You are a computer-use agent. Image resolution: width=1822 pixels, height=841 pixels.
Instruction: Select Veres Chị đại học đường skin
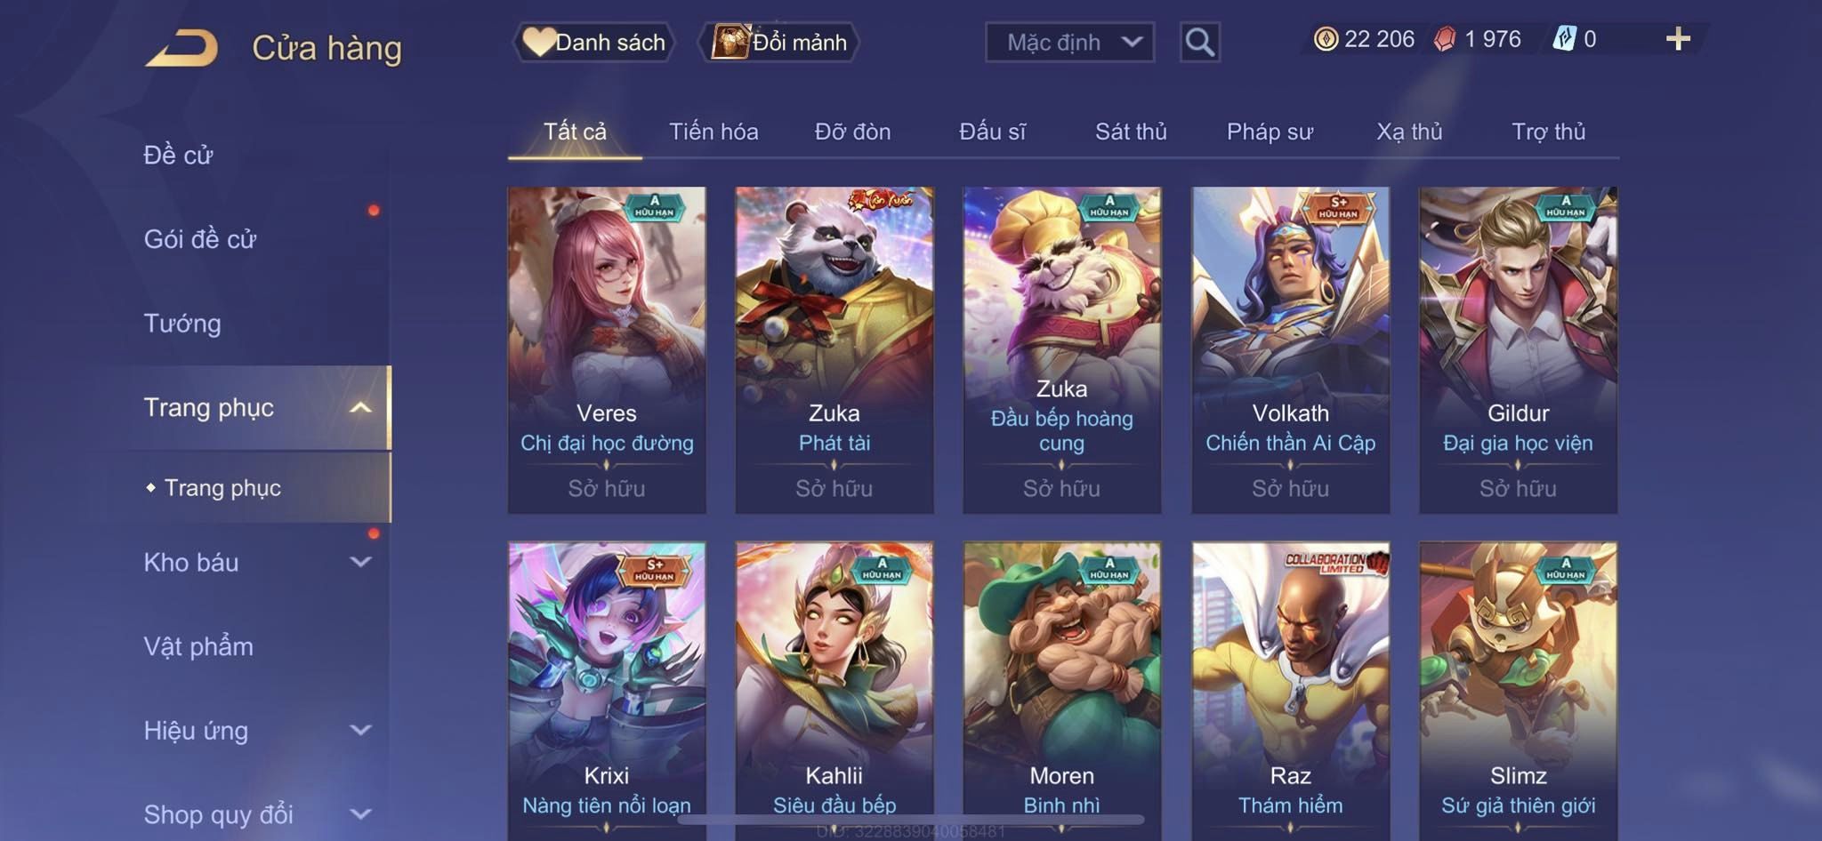pyautogui.click(x=607, y=350)
